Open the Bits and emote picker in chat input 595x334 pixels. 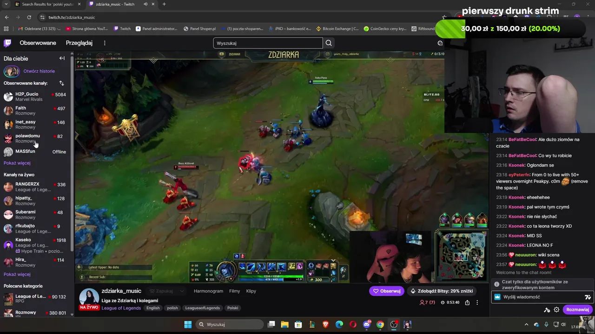[588, 297]
